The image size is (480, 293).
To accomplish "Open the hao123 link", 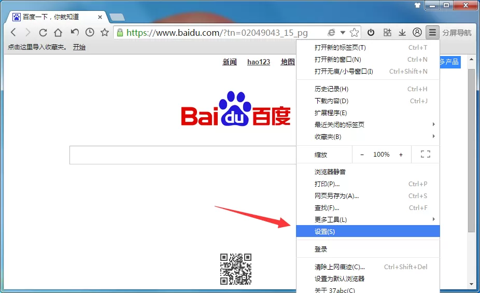I will (259, 62).
